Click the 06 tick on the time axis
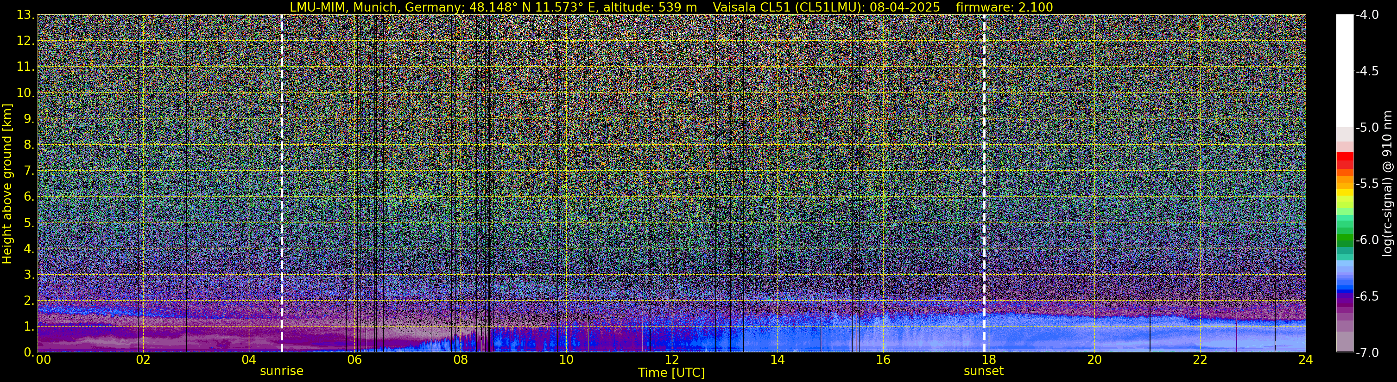Viewport: 1397px width, 382px height. click(x=354, y=360)
